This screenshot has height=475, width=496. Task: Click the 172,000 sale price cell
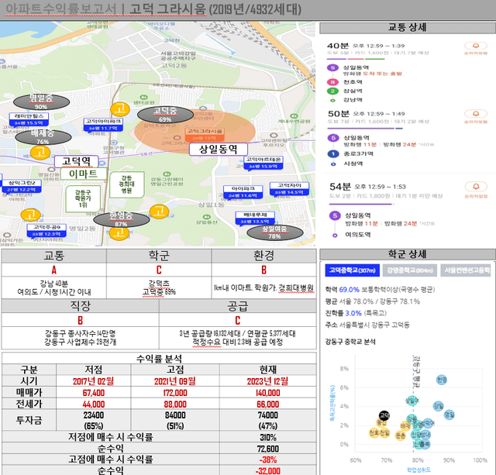[175, 392]
